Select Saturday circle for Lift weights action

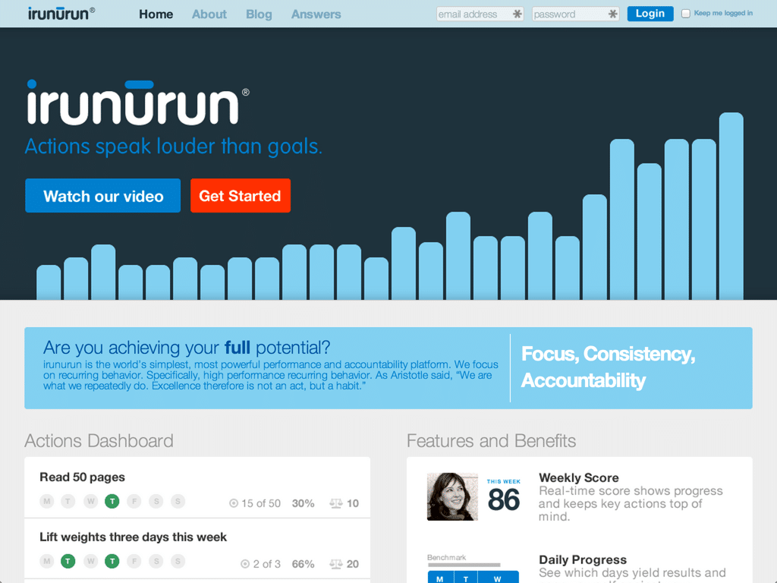[x=156, y=562]
